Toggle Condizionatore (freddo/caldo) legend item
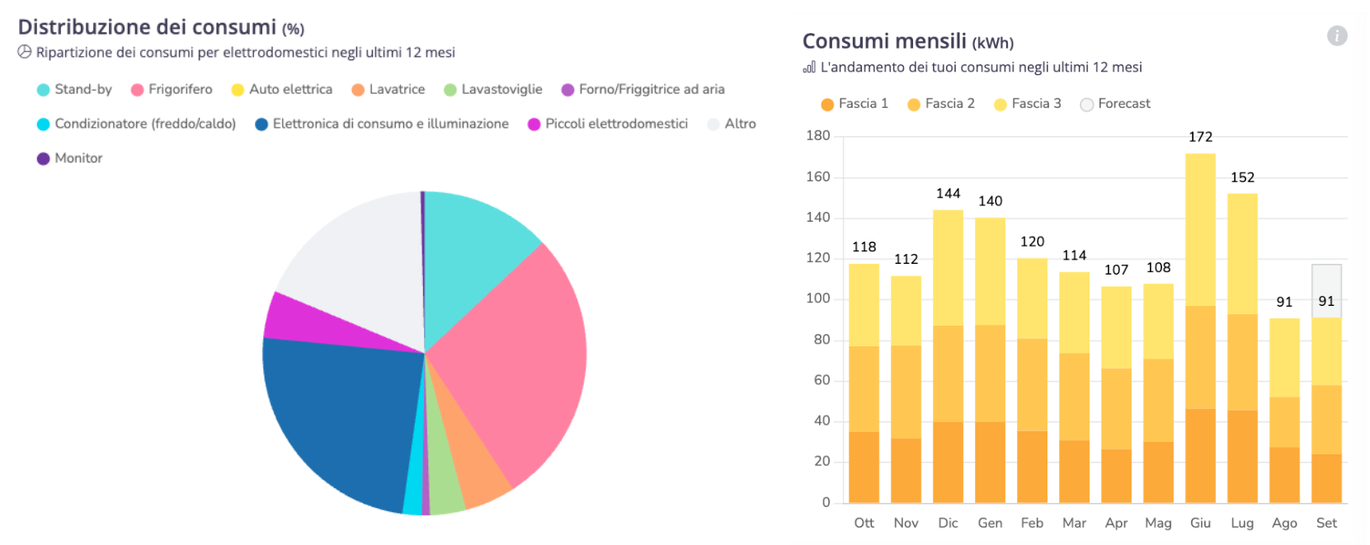 (136, 124)
